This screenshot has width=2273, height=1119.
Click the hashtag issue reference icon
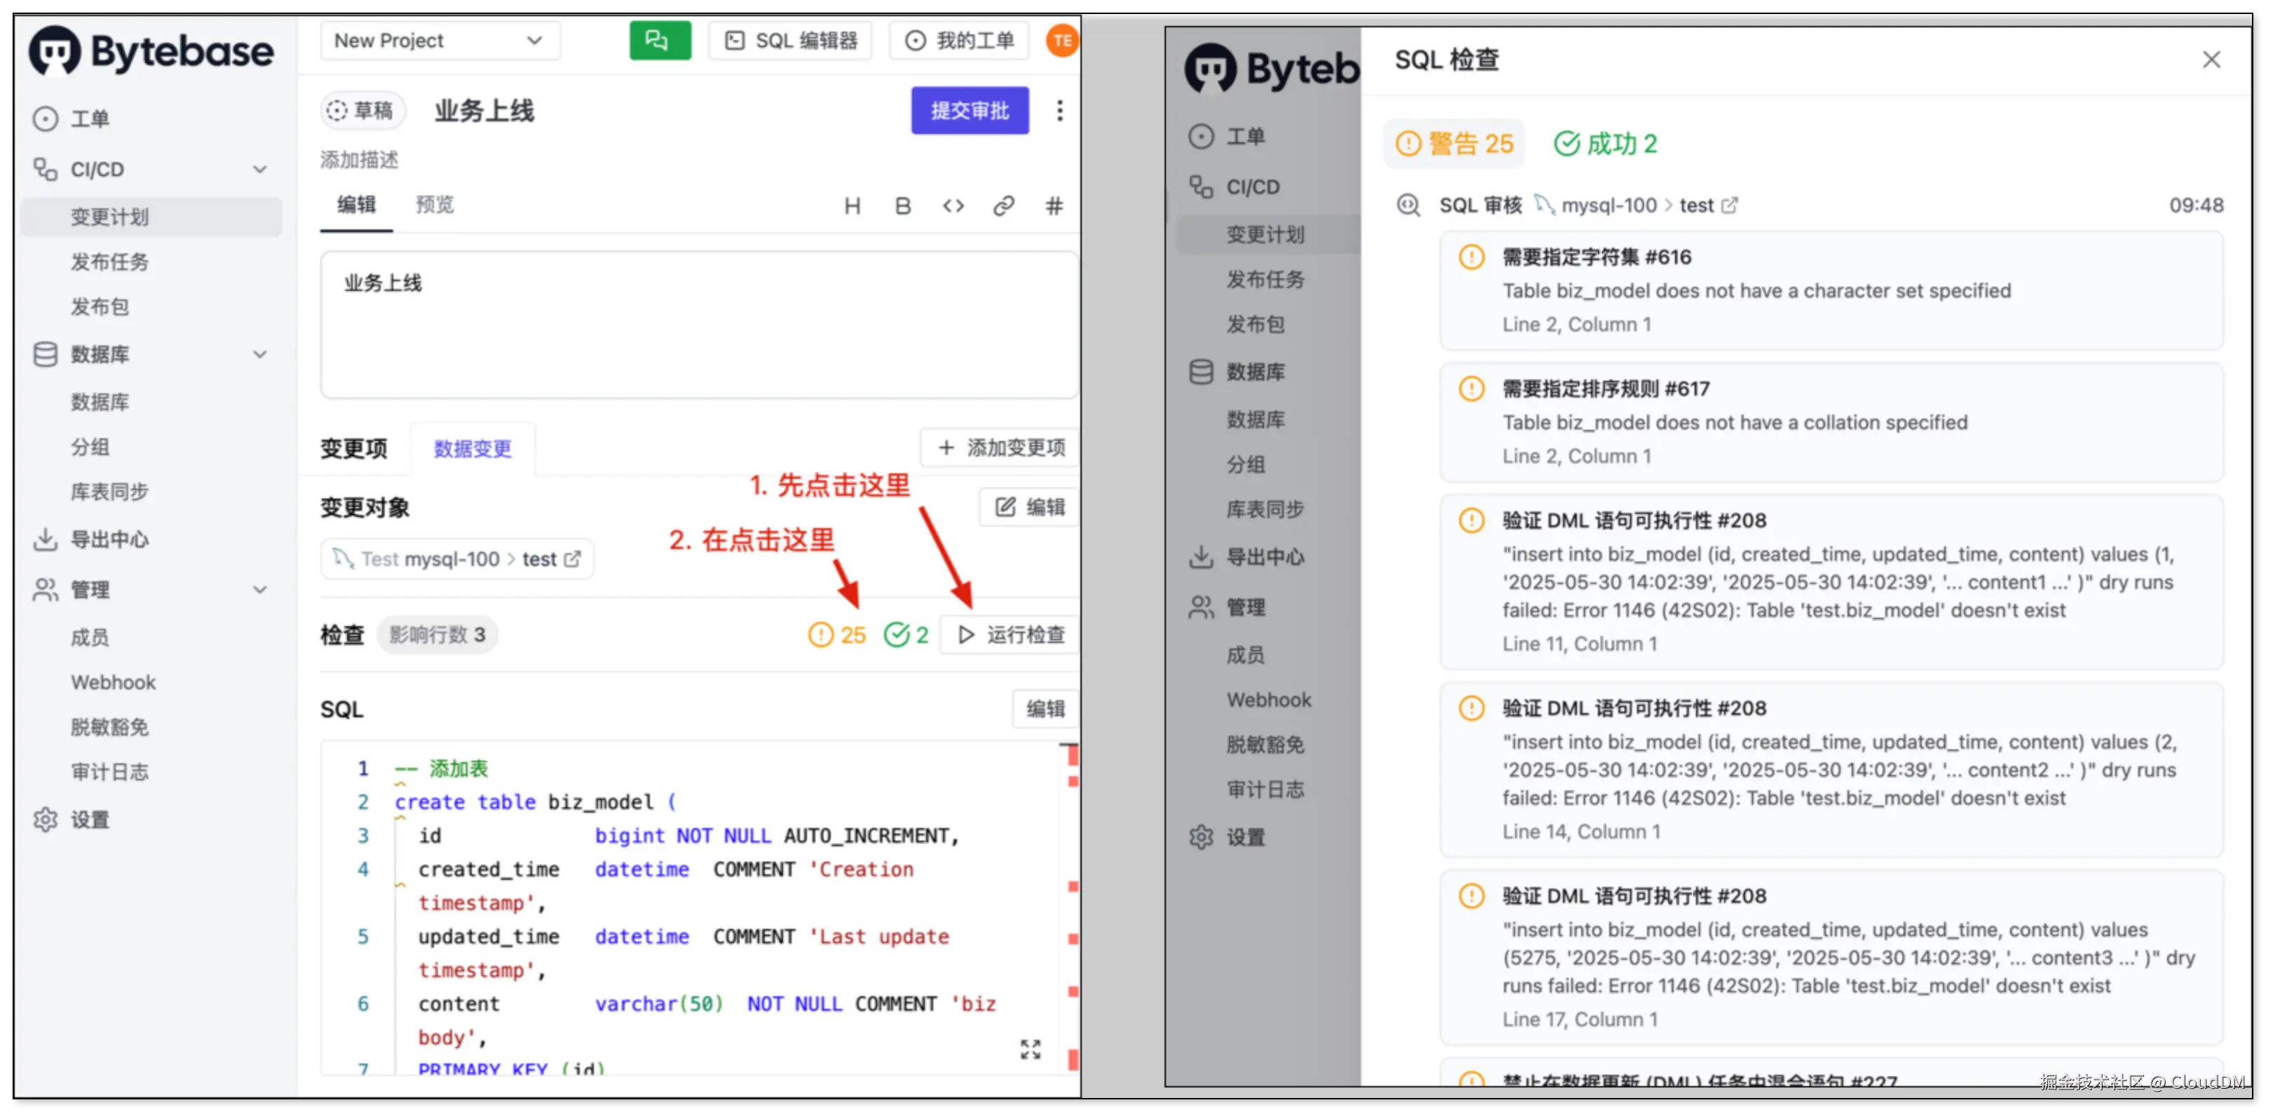pos(1054,205)
